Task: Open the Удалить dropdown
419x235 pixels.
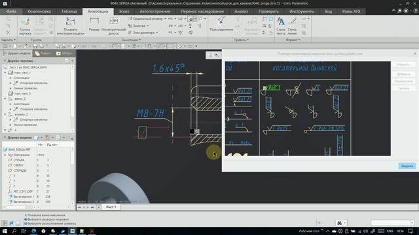Action: (x=9, y=40)
